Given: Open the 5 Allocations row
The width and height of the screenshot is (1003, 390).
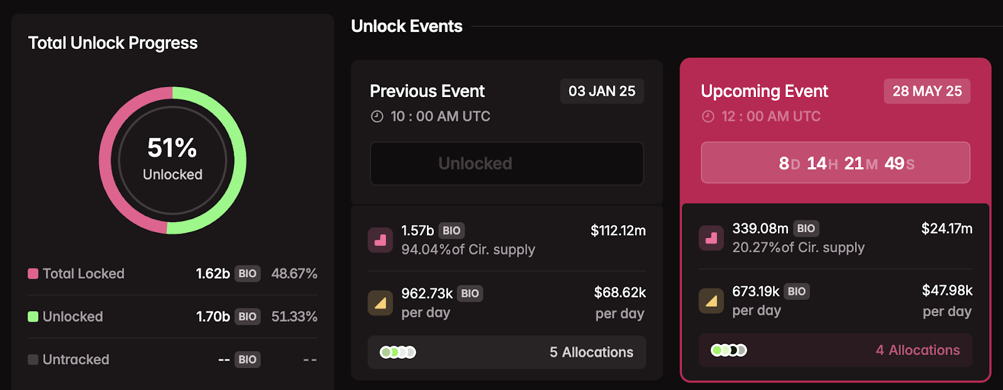Looking at the screenshot, I should [x=507, y=352].
